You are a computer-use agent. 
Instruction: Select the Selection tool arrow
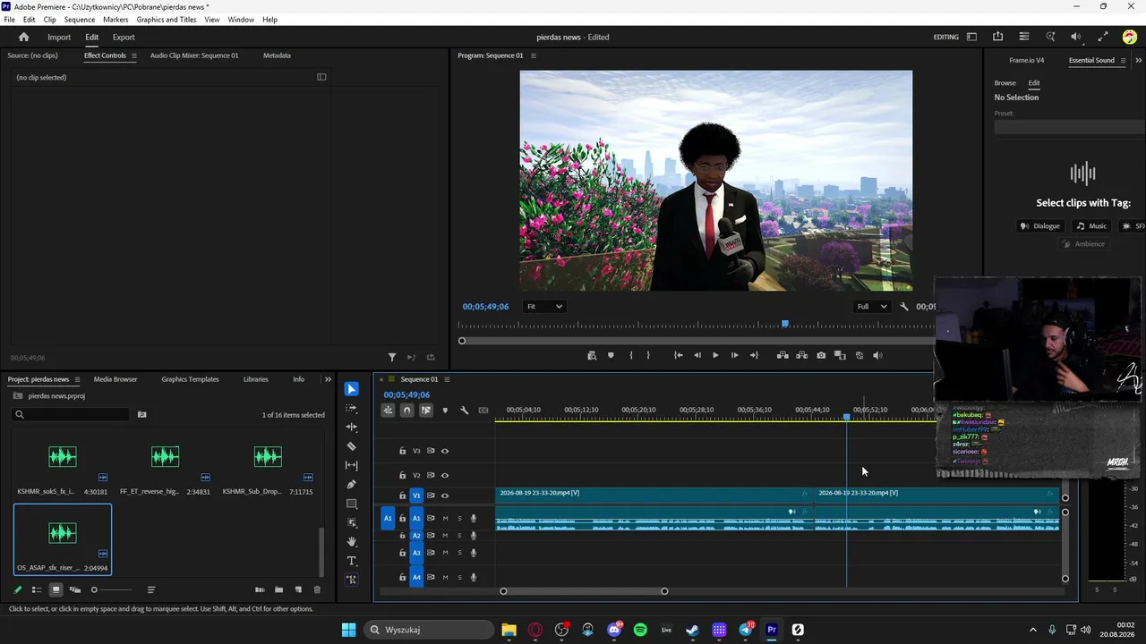click(351, 389)
